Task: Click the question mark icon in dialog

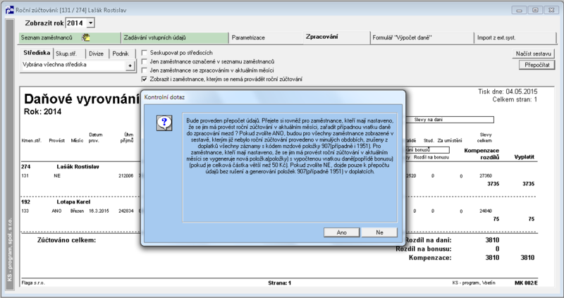Action: 164,123
